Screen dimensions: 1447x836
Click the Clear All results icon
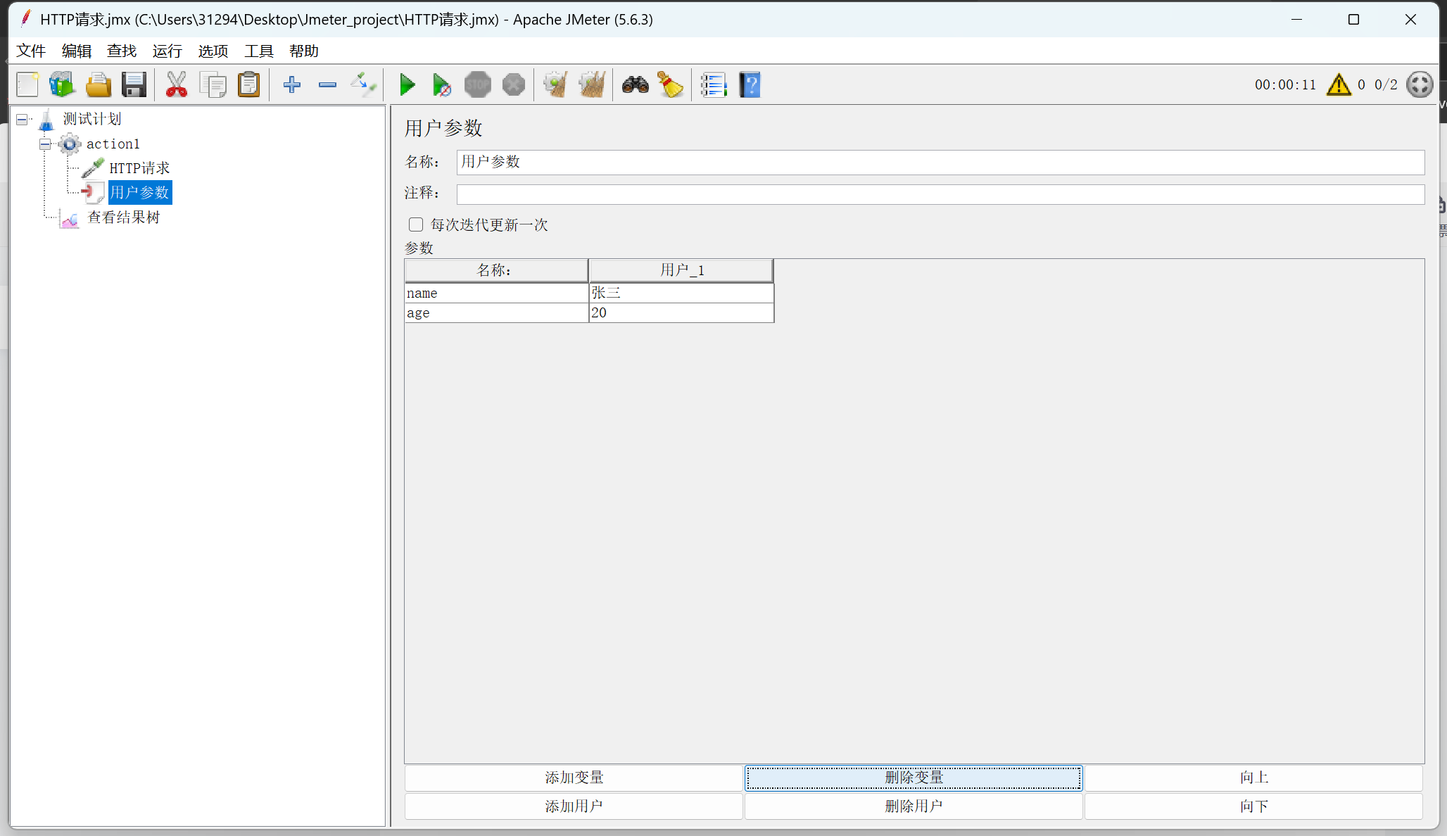tap(592, 85)
